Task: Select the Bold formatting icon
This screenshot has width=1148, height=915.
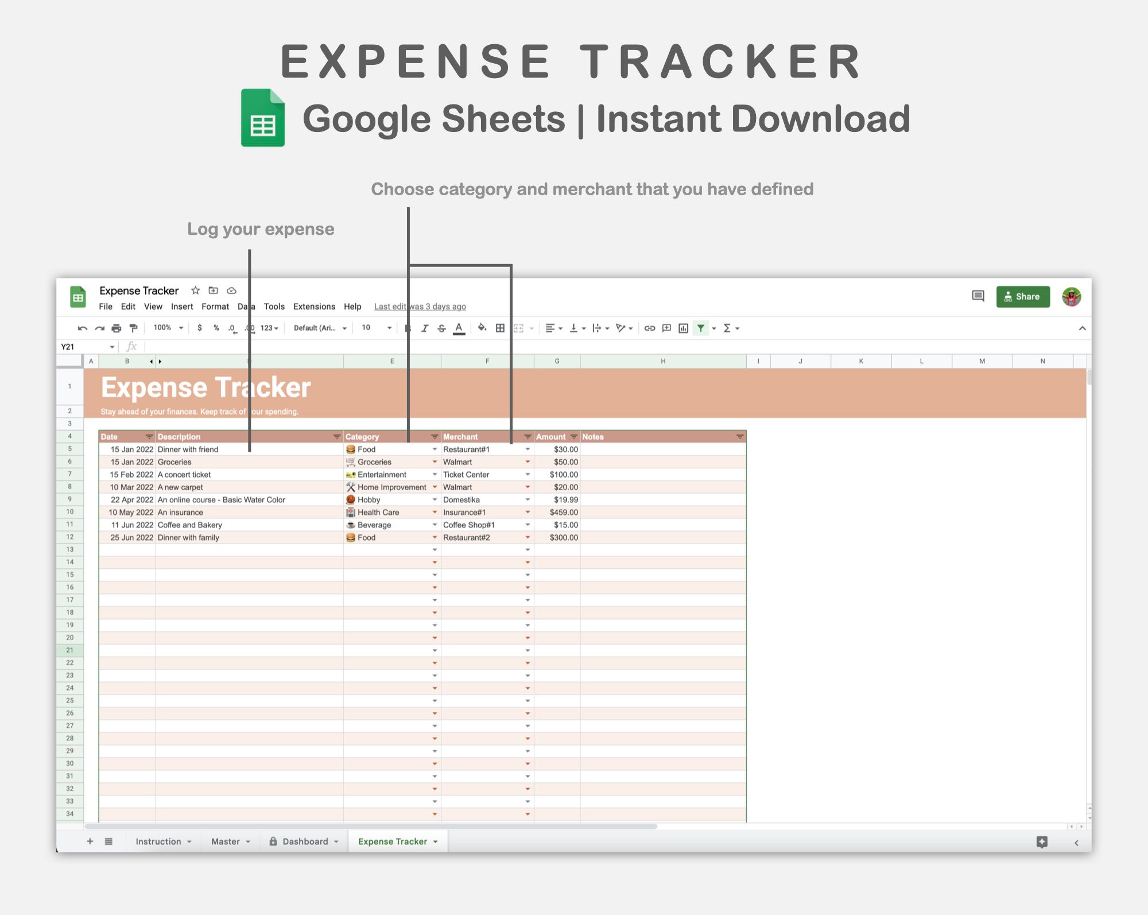Action: tap(408, 328)
